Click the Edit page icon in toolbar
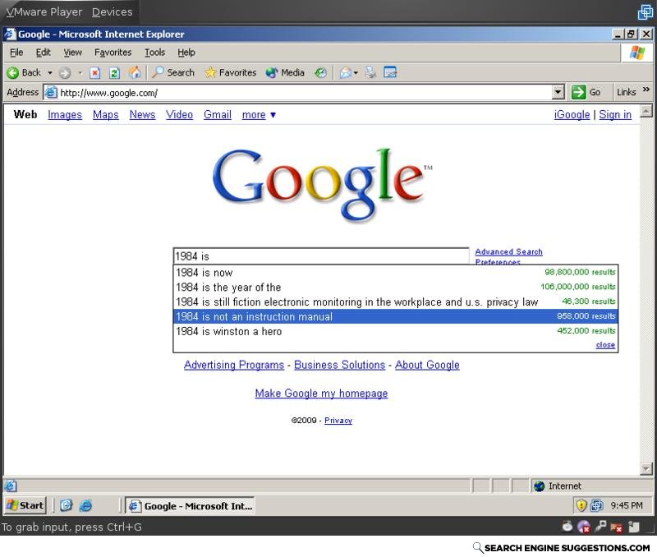This screenshot has width=657, height=557. (390, 73)
